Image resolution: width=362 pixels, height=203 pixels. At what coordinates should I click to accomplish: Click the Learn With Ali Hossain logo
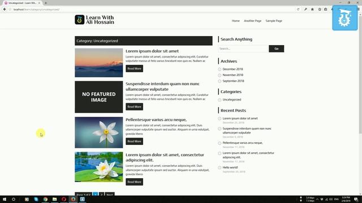pos(94,20)
